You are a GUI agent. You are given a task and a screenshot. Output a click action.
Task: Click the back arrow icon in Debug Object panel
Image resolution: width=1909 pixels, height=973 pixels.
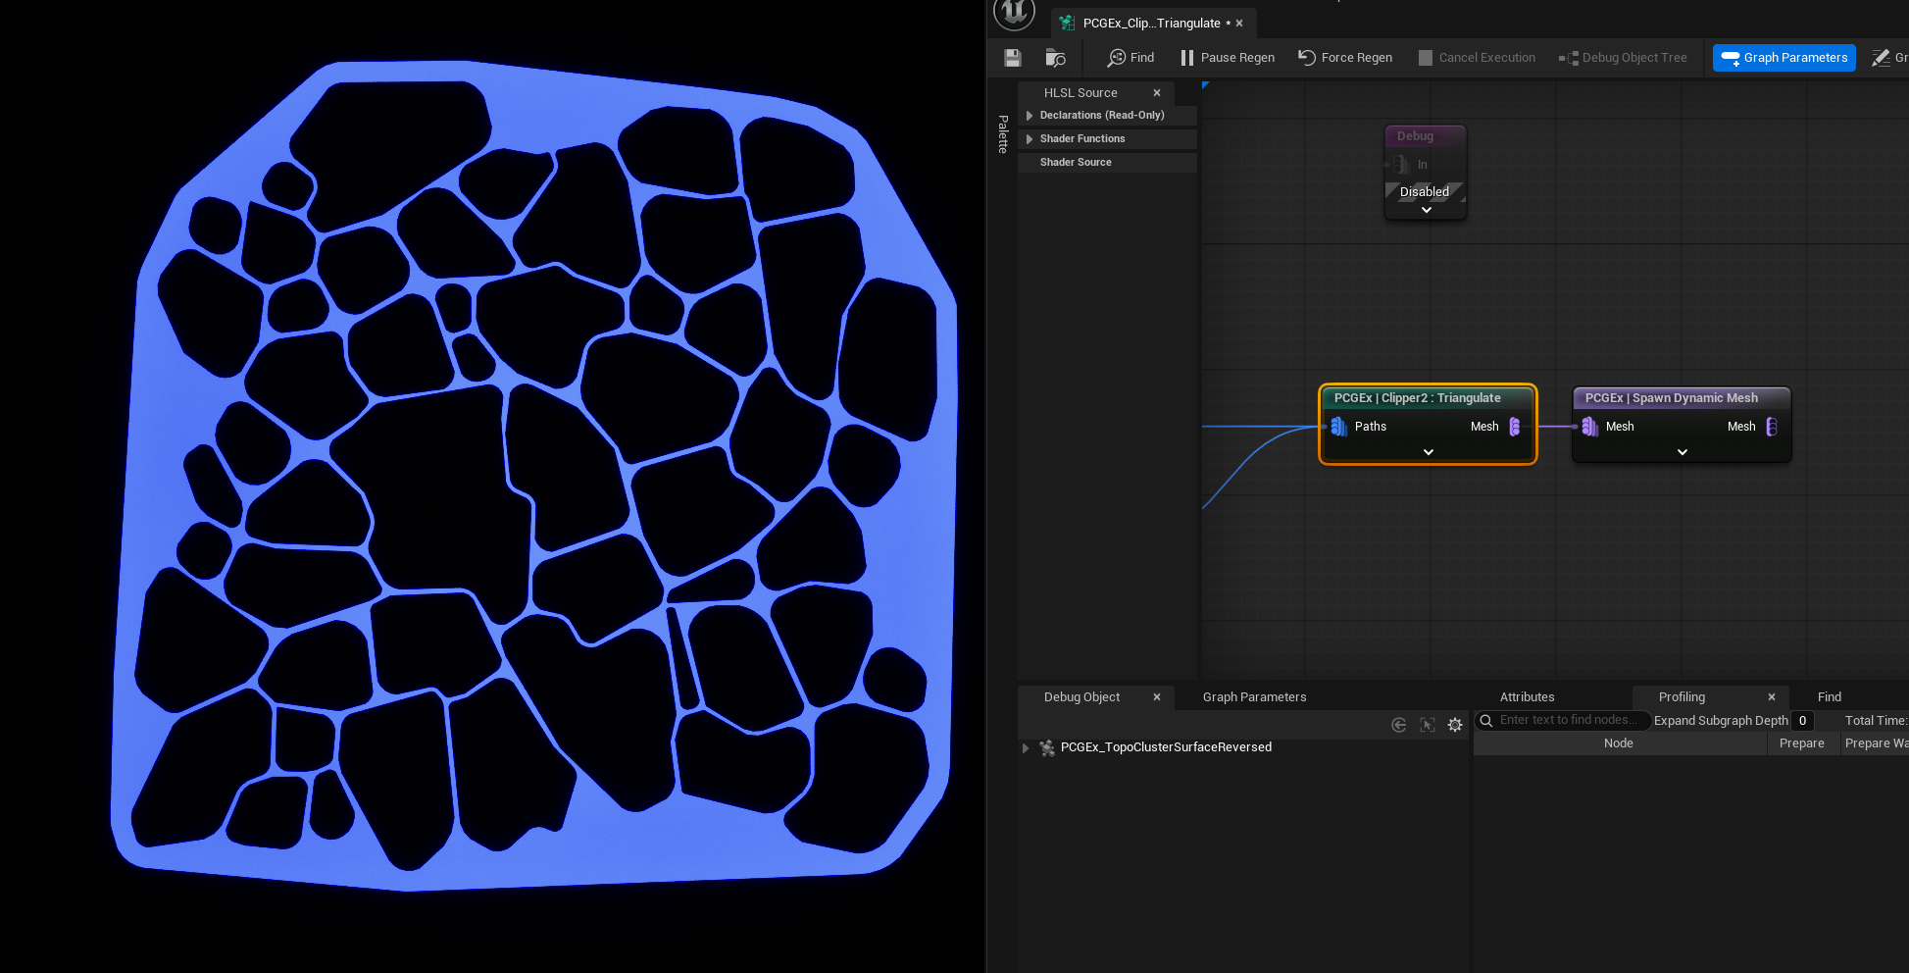(1399, 725)
